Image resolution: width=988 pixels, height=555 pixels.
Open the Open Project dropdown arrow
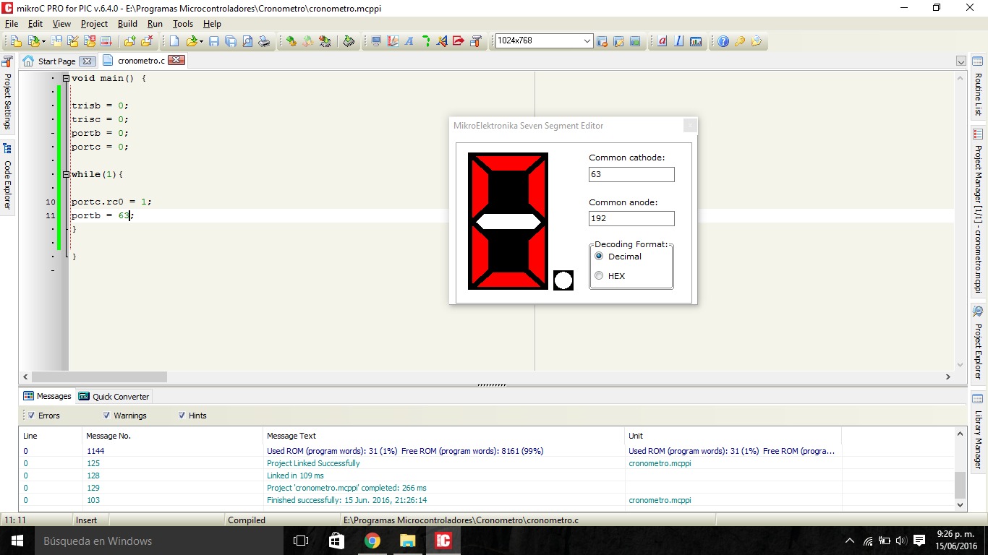pos(43,41)
